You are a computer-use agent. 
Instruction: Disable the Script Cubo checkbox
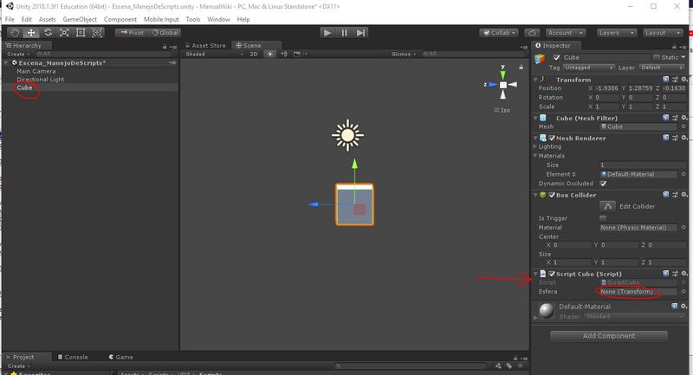[552, 274]
